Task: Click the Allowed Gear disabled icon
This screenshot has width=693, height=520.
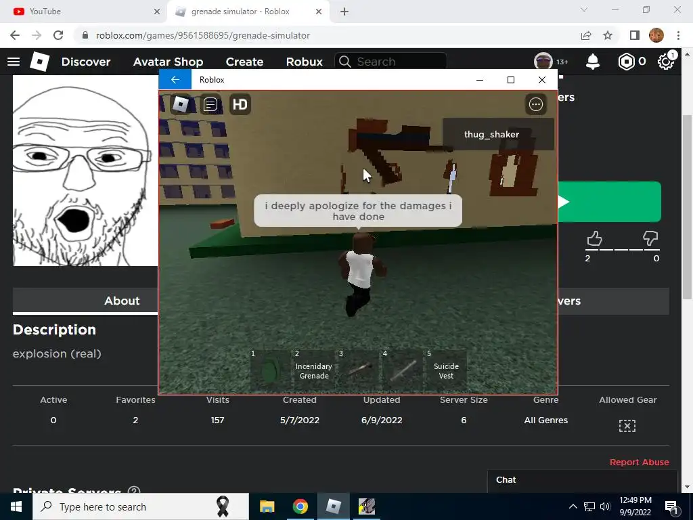Action: (x=627, y=426)
